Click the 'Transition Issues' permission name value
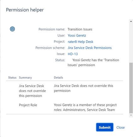 (80, 29)
